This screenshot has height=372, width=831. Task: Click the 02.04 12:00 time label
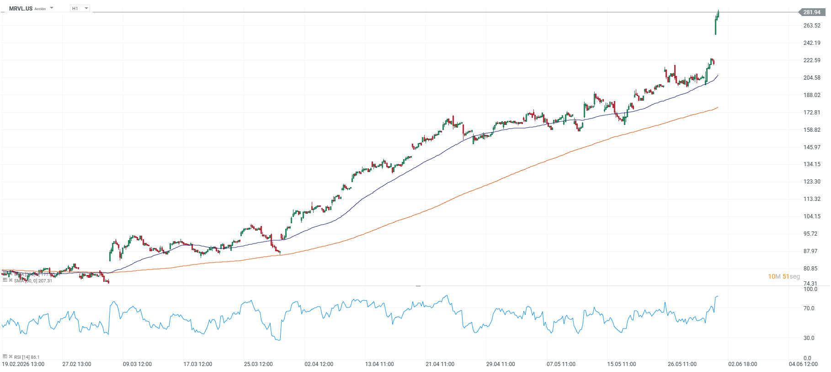tap(319, 364)
